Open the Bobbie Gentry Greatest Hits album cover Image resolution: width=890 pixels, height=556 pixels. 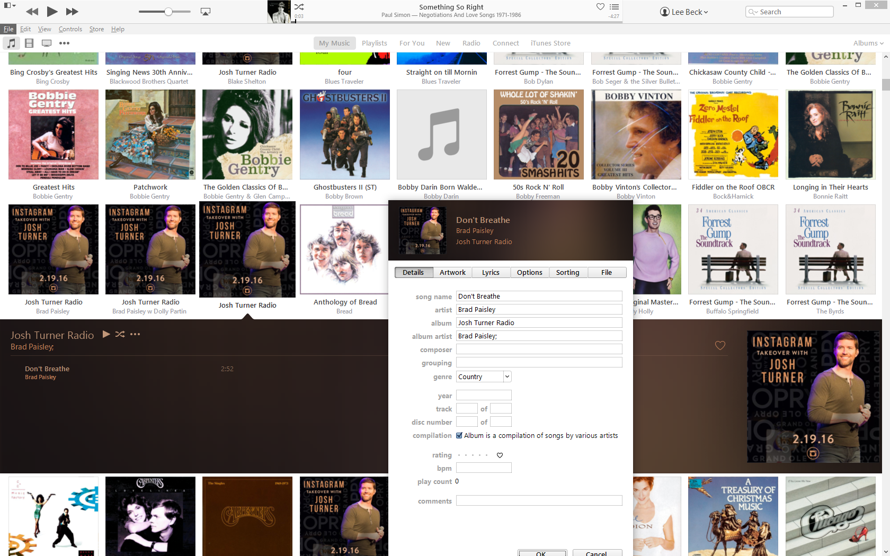coord(54,134)
